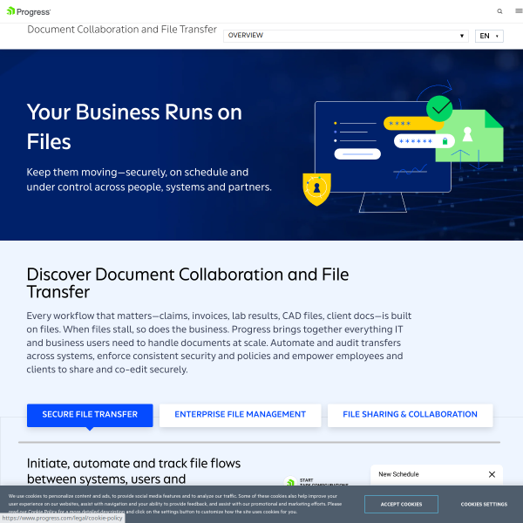This screenshot has height=523, width=523.
Task: Click 'Discover Document Collaboration and File Transfer' heading
Action: [x=187, y=282]
